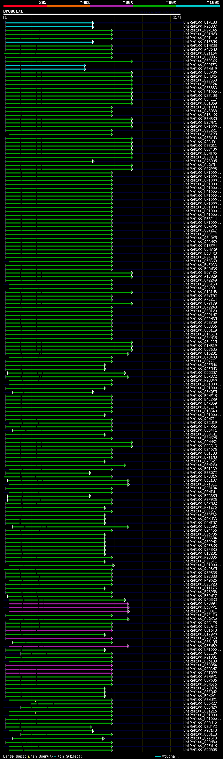Click UniRef100_Q8J225 label
The width and height of the screenshot is (223, 759).
[200, 342]
